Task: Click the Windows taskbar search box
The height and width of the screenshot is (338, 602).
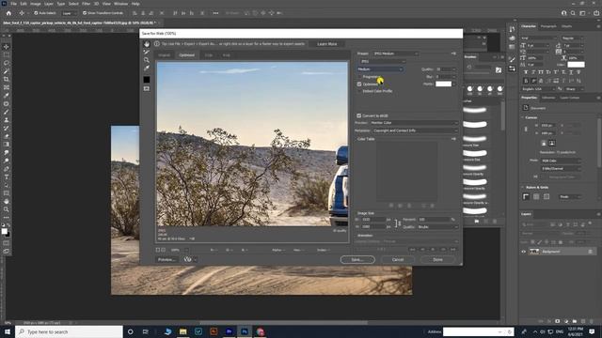Action: (x=69, y=331)
